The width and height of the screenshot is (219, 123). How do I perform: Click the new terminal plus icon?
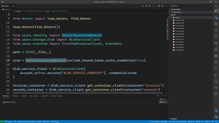click(x=157, y=96)
